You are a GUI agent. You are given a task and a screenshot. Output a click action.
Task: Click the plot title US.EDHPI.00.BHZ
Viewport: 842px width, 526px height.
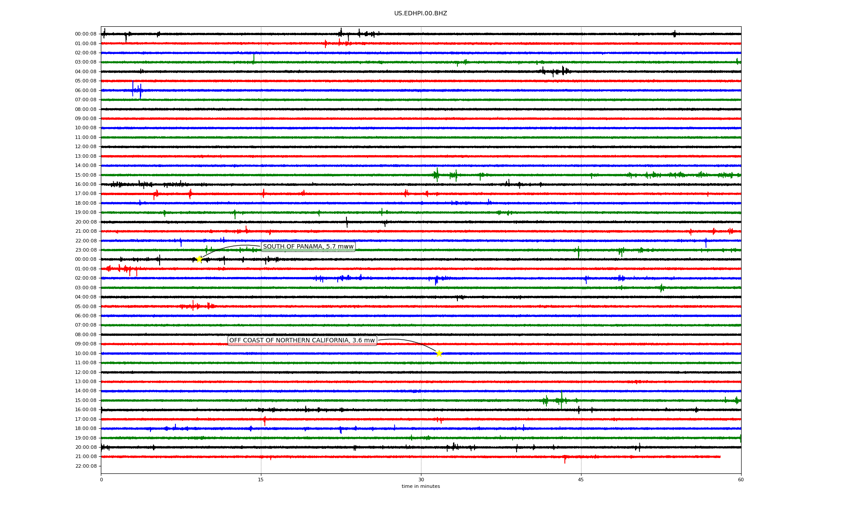pos(421,14)
